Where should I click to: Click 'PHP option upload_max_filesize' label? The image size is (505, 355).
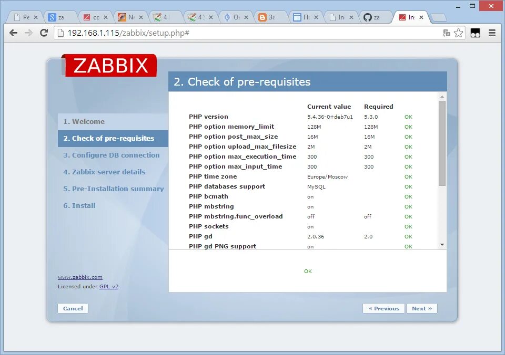pos(243,147)
